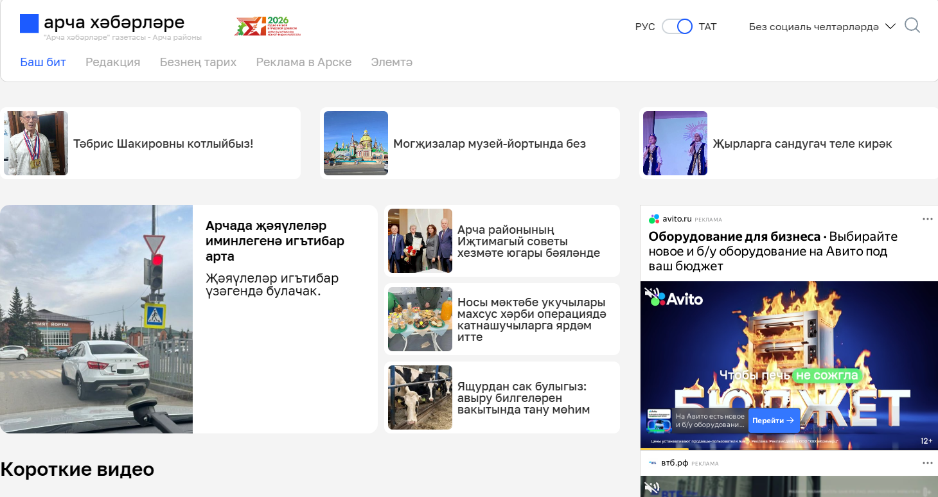This screenshot has width=938, height=497.
Task: Unmute the VTB video ad
Action: pos(653,488)
